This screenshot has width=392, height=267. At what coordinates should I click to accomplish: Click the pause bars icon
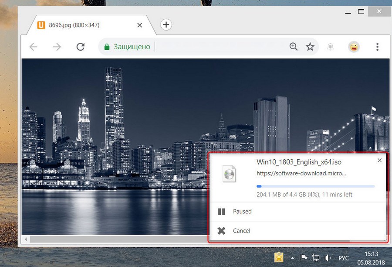221,212
